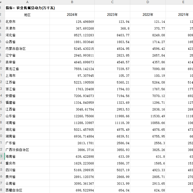
Task: Click the value 8527.123283 for 河北省
Action: (72, 35)
